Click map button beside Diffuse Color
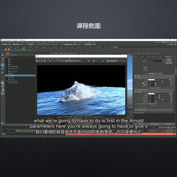This screenshot has height=177, width=177. tap(171, 80)
